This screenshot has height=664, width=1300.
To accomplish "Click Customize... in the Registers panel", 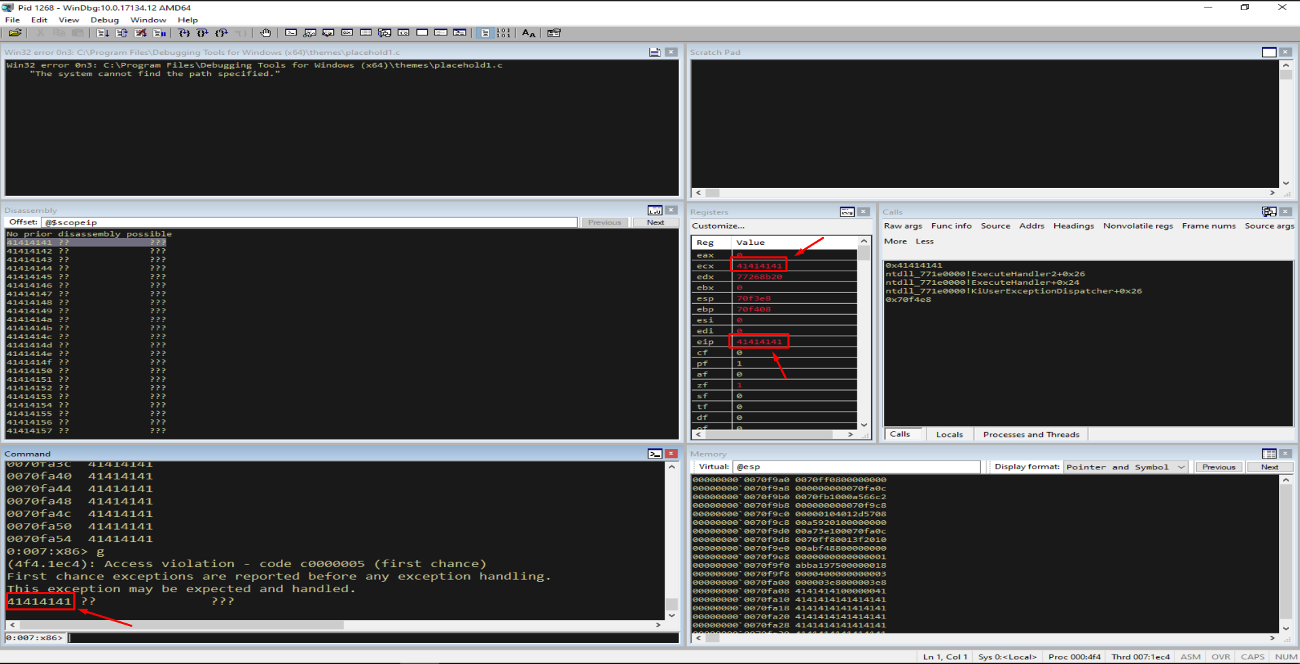I will tap(718, 226).
